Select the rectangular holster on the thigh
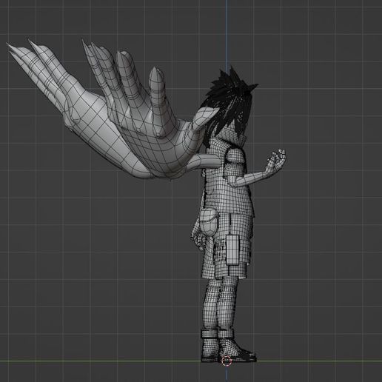The width and height of the screenshot is (382, 382). 232,249
